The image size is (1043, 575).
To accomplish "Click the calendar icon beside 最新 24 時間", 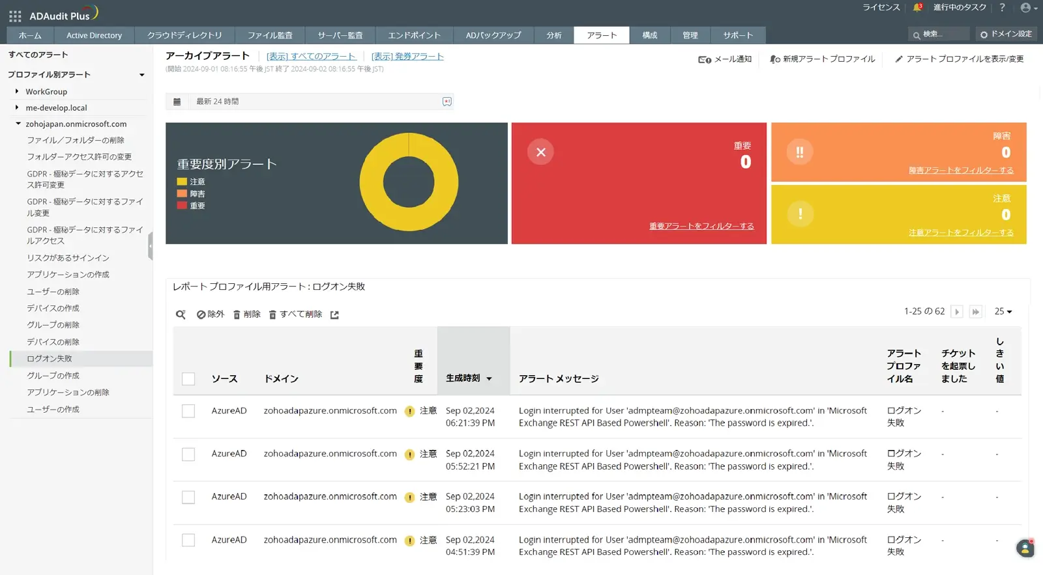I will point(177,102).
